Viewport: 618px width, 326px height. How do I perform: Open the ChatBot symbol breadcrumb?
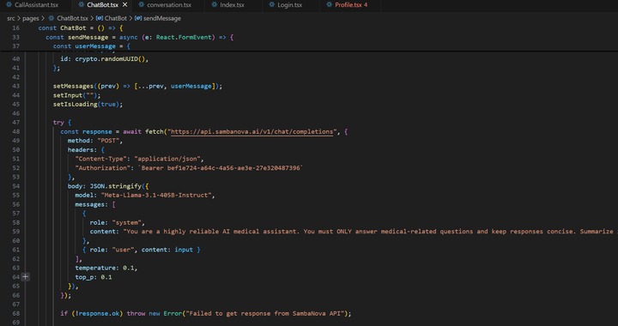[116, 18]
